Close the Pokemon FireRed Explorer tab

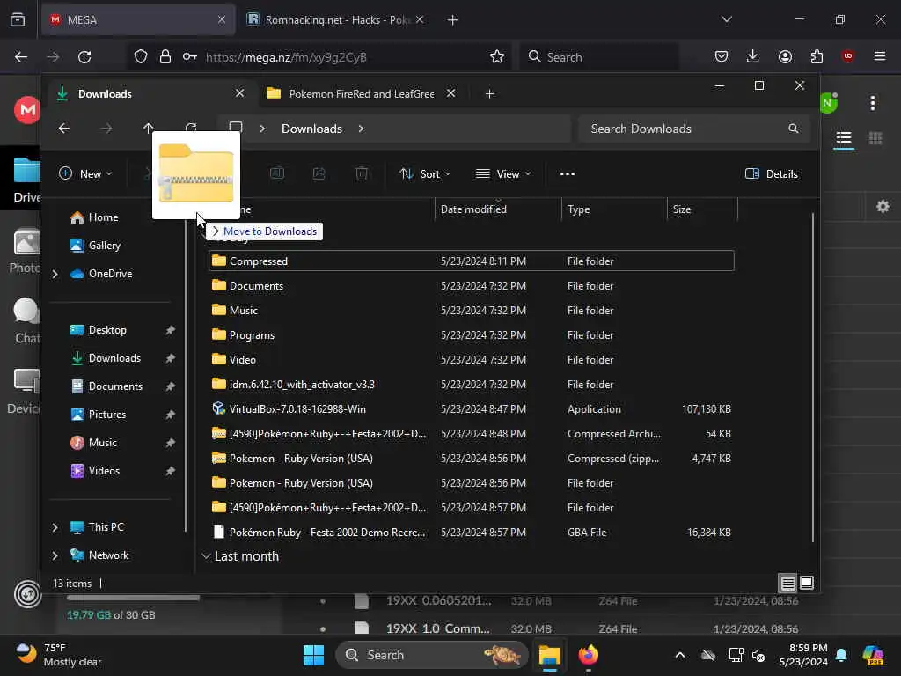(451, 93)
